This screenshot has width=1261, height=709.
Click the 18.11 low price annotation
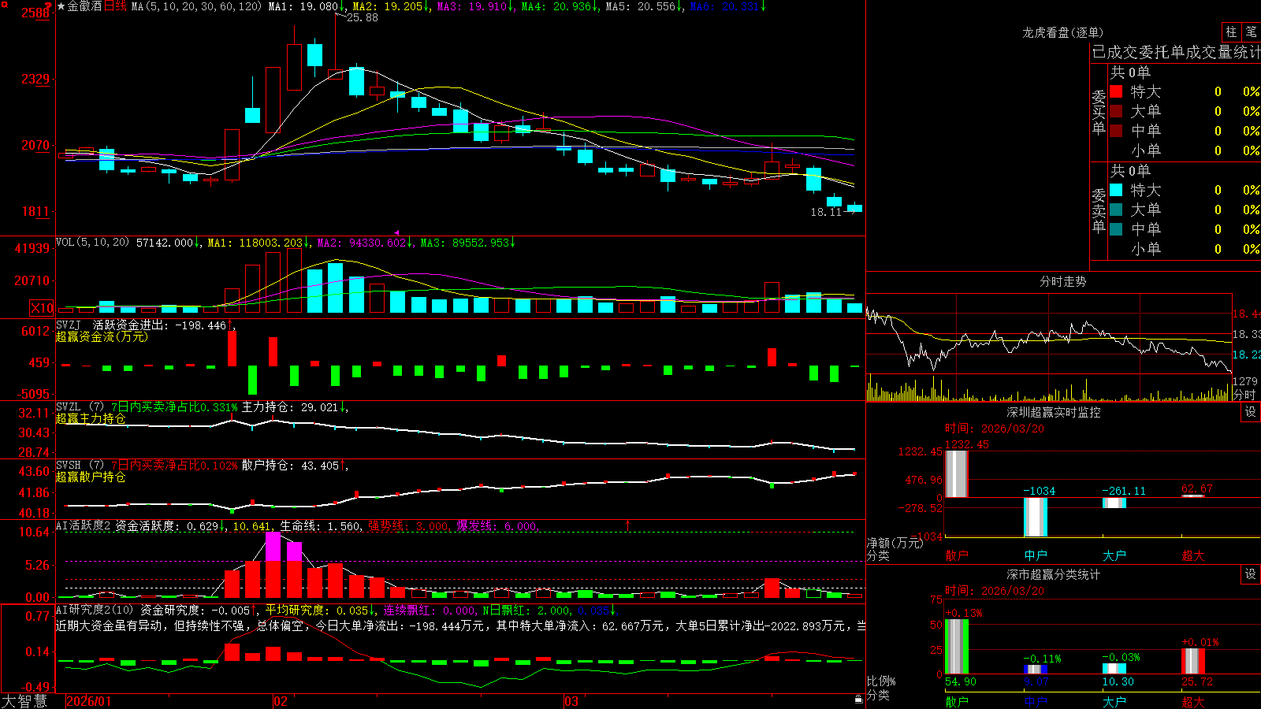826,212
